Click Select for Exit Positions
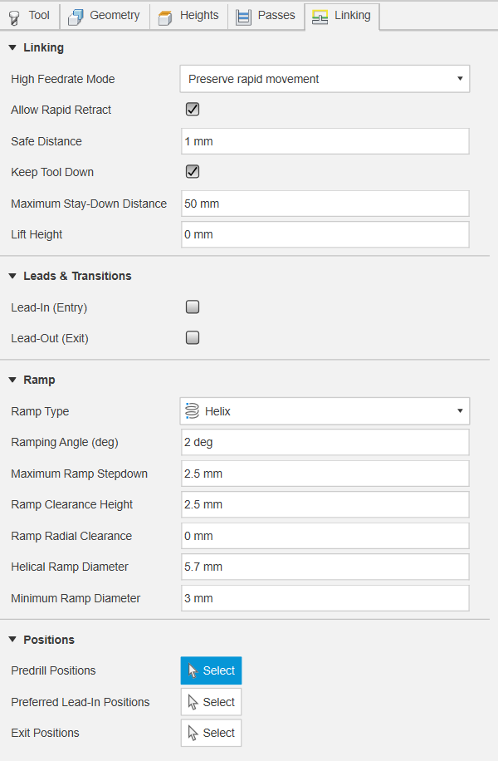This screenshot has height=761, width=498. pyautogui.click(x=211, y=733)
